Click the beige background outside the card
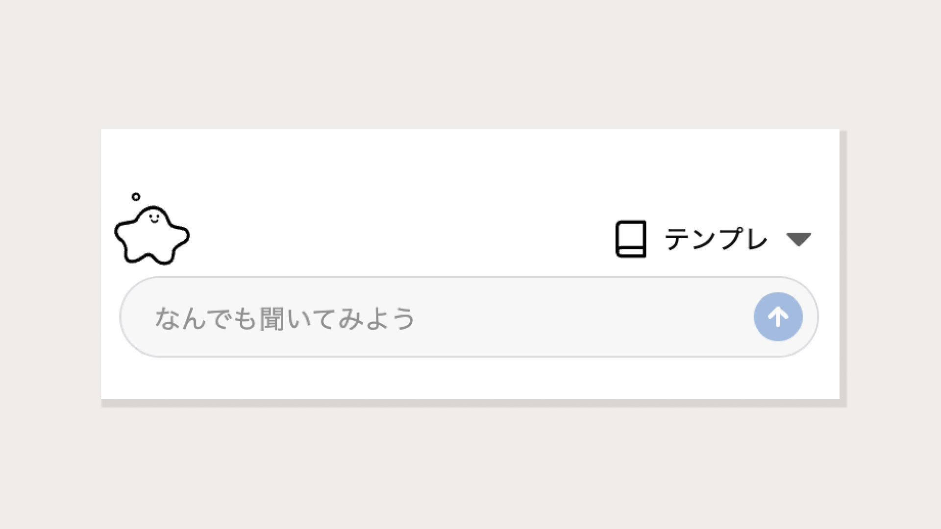This screenshot has height=529, width=941. (470, 64)
